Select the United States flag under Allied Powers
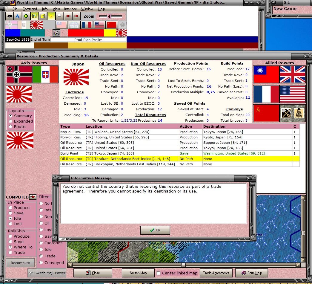Image resolution: width=312 pixels, height=284 pixels. (293, 94)
